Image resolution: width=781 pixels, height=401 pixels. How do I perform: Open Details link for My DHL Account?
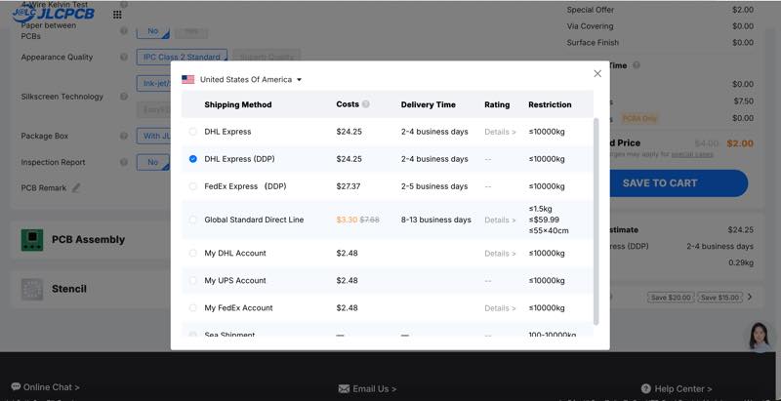(500, 254)
